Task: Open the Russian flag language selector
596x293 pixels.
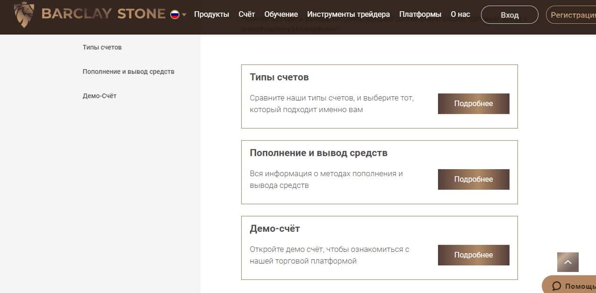Action: coord(178,14)
